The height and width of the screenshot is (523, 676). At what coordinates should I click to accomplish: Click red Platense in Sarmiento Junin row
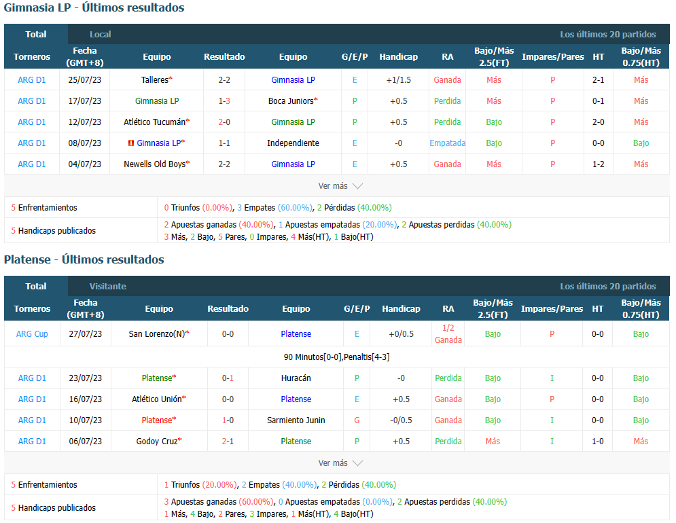pyautogui.click(x=157, y=420)
